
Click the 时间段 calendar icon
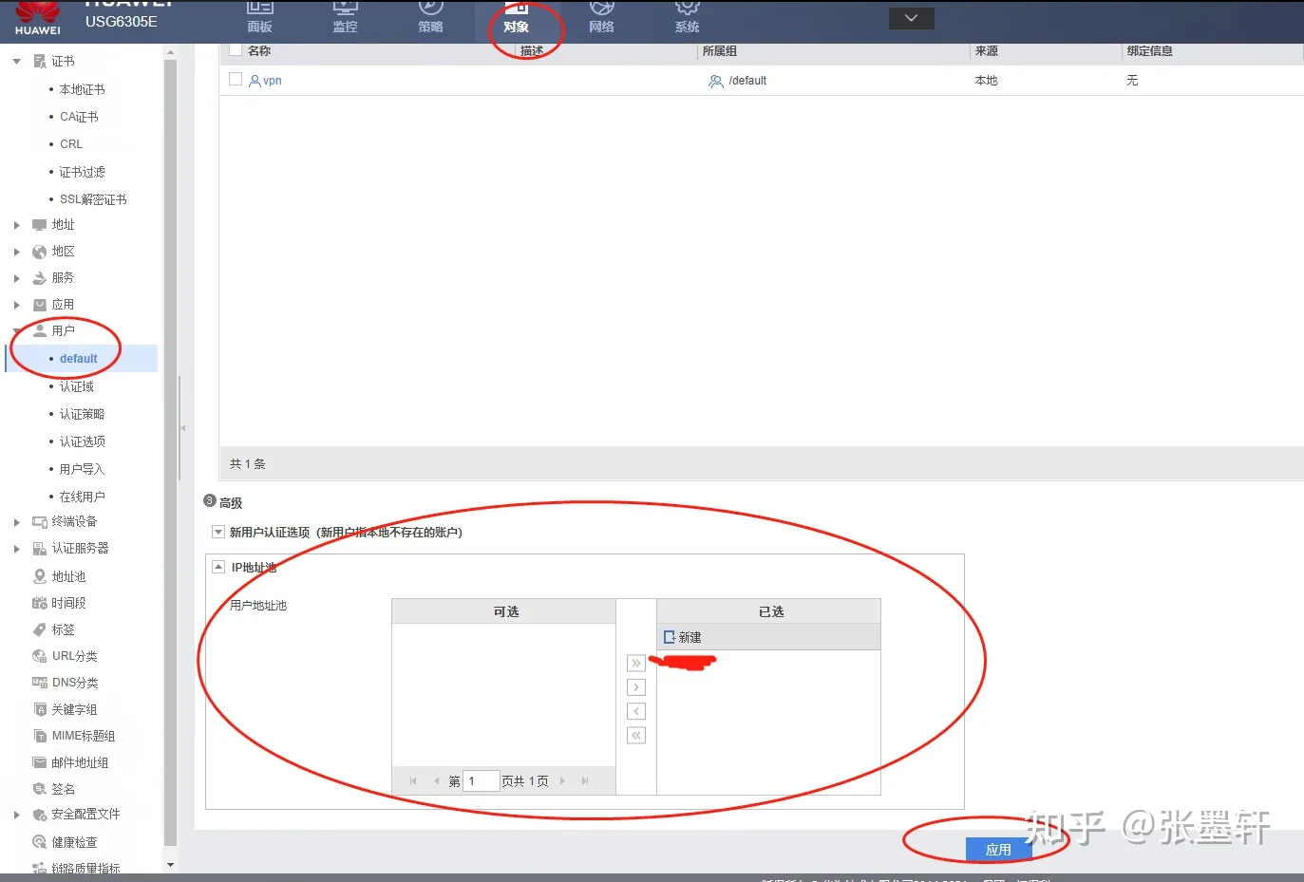pyautogui.click(x=40, y=603)
